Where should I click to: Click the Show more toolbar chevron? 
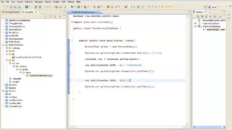click(231, 6)
